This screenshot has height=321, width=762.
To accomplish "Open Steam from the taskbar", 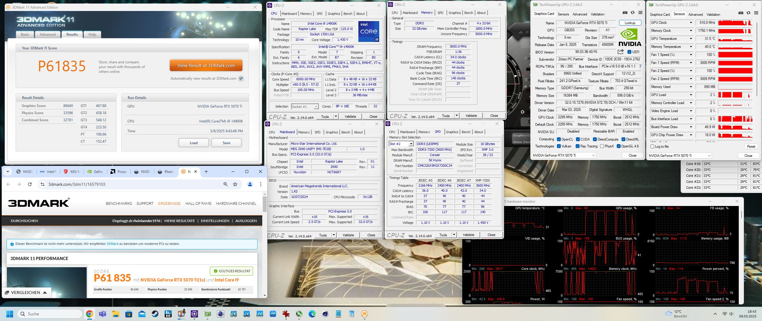I will click(155, 314).
